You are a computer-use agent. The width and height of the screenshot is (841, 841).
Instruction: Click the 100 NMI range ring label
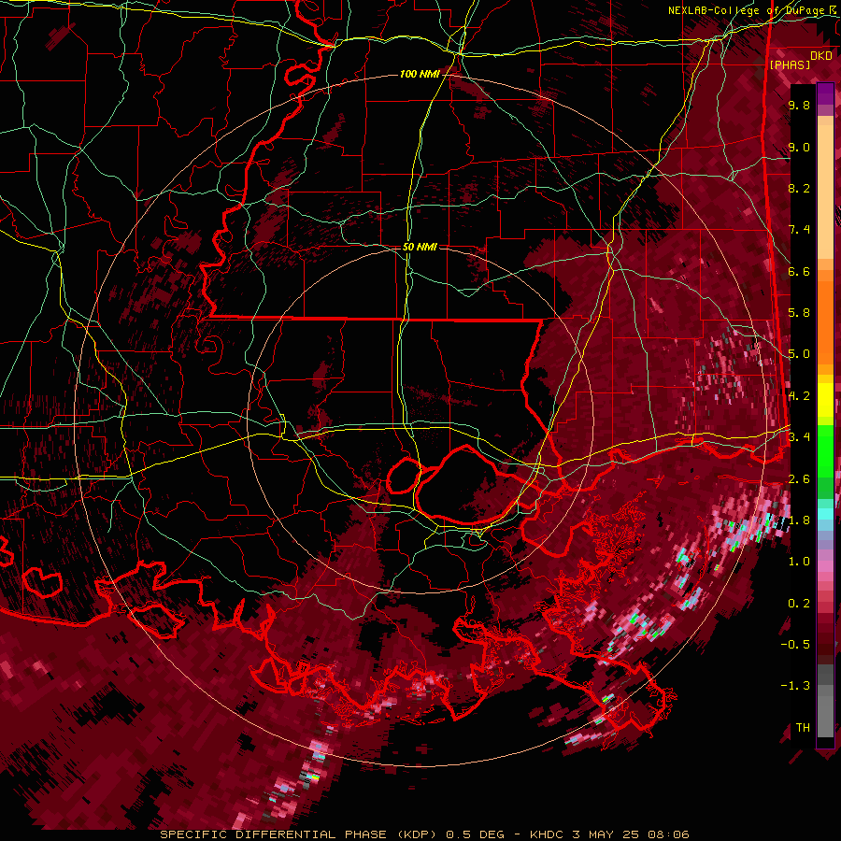point(420,74)
